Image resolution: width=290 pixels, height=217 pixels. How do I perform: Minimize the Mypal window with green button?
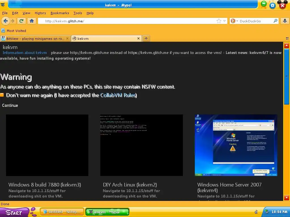264,3
